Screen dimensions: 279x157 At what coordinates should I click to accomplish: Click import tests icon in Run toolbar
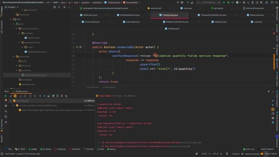58,96
